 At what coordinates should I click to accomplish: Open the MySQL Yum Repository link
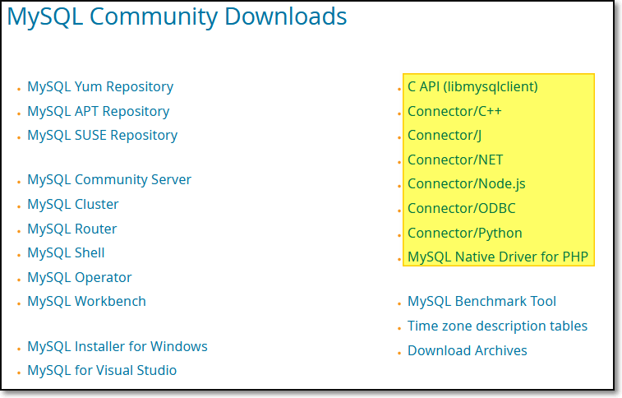[100, 86]
